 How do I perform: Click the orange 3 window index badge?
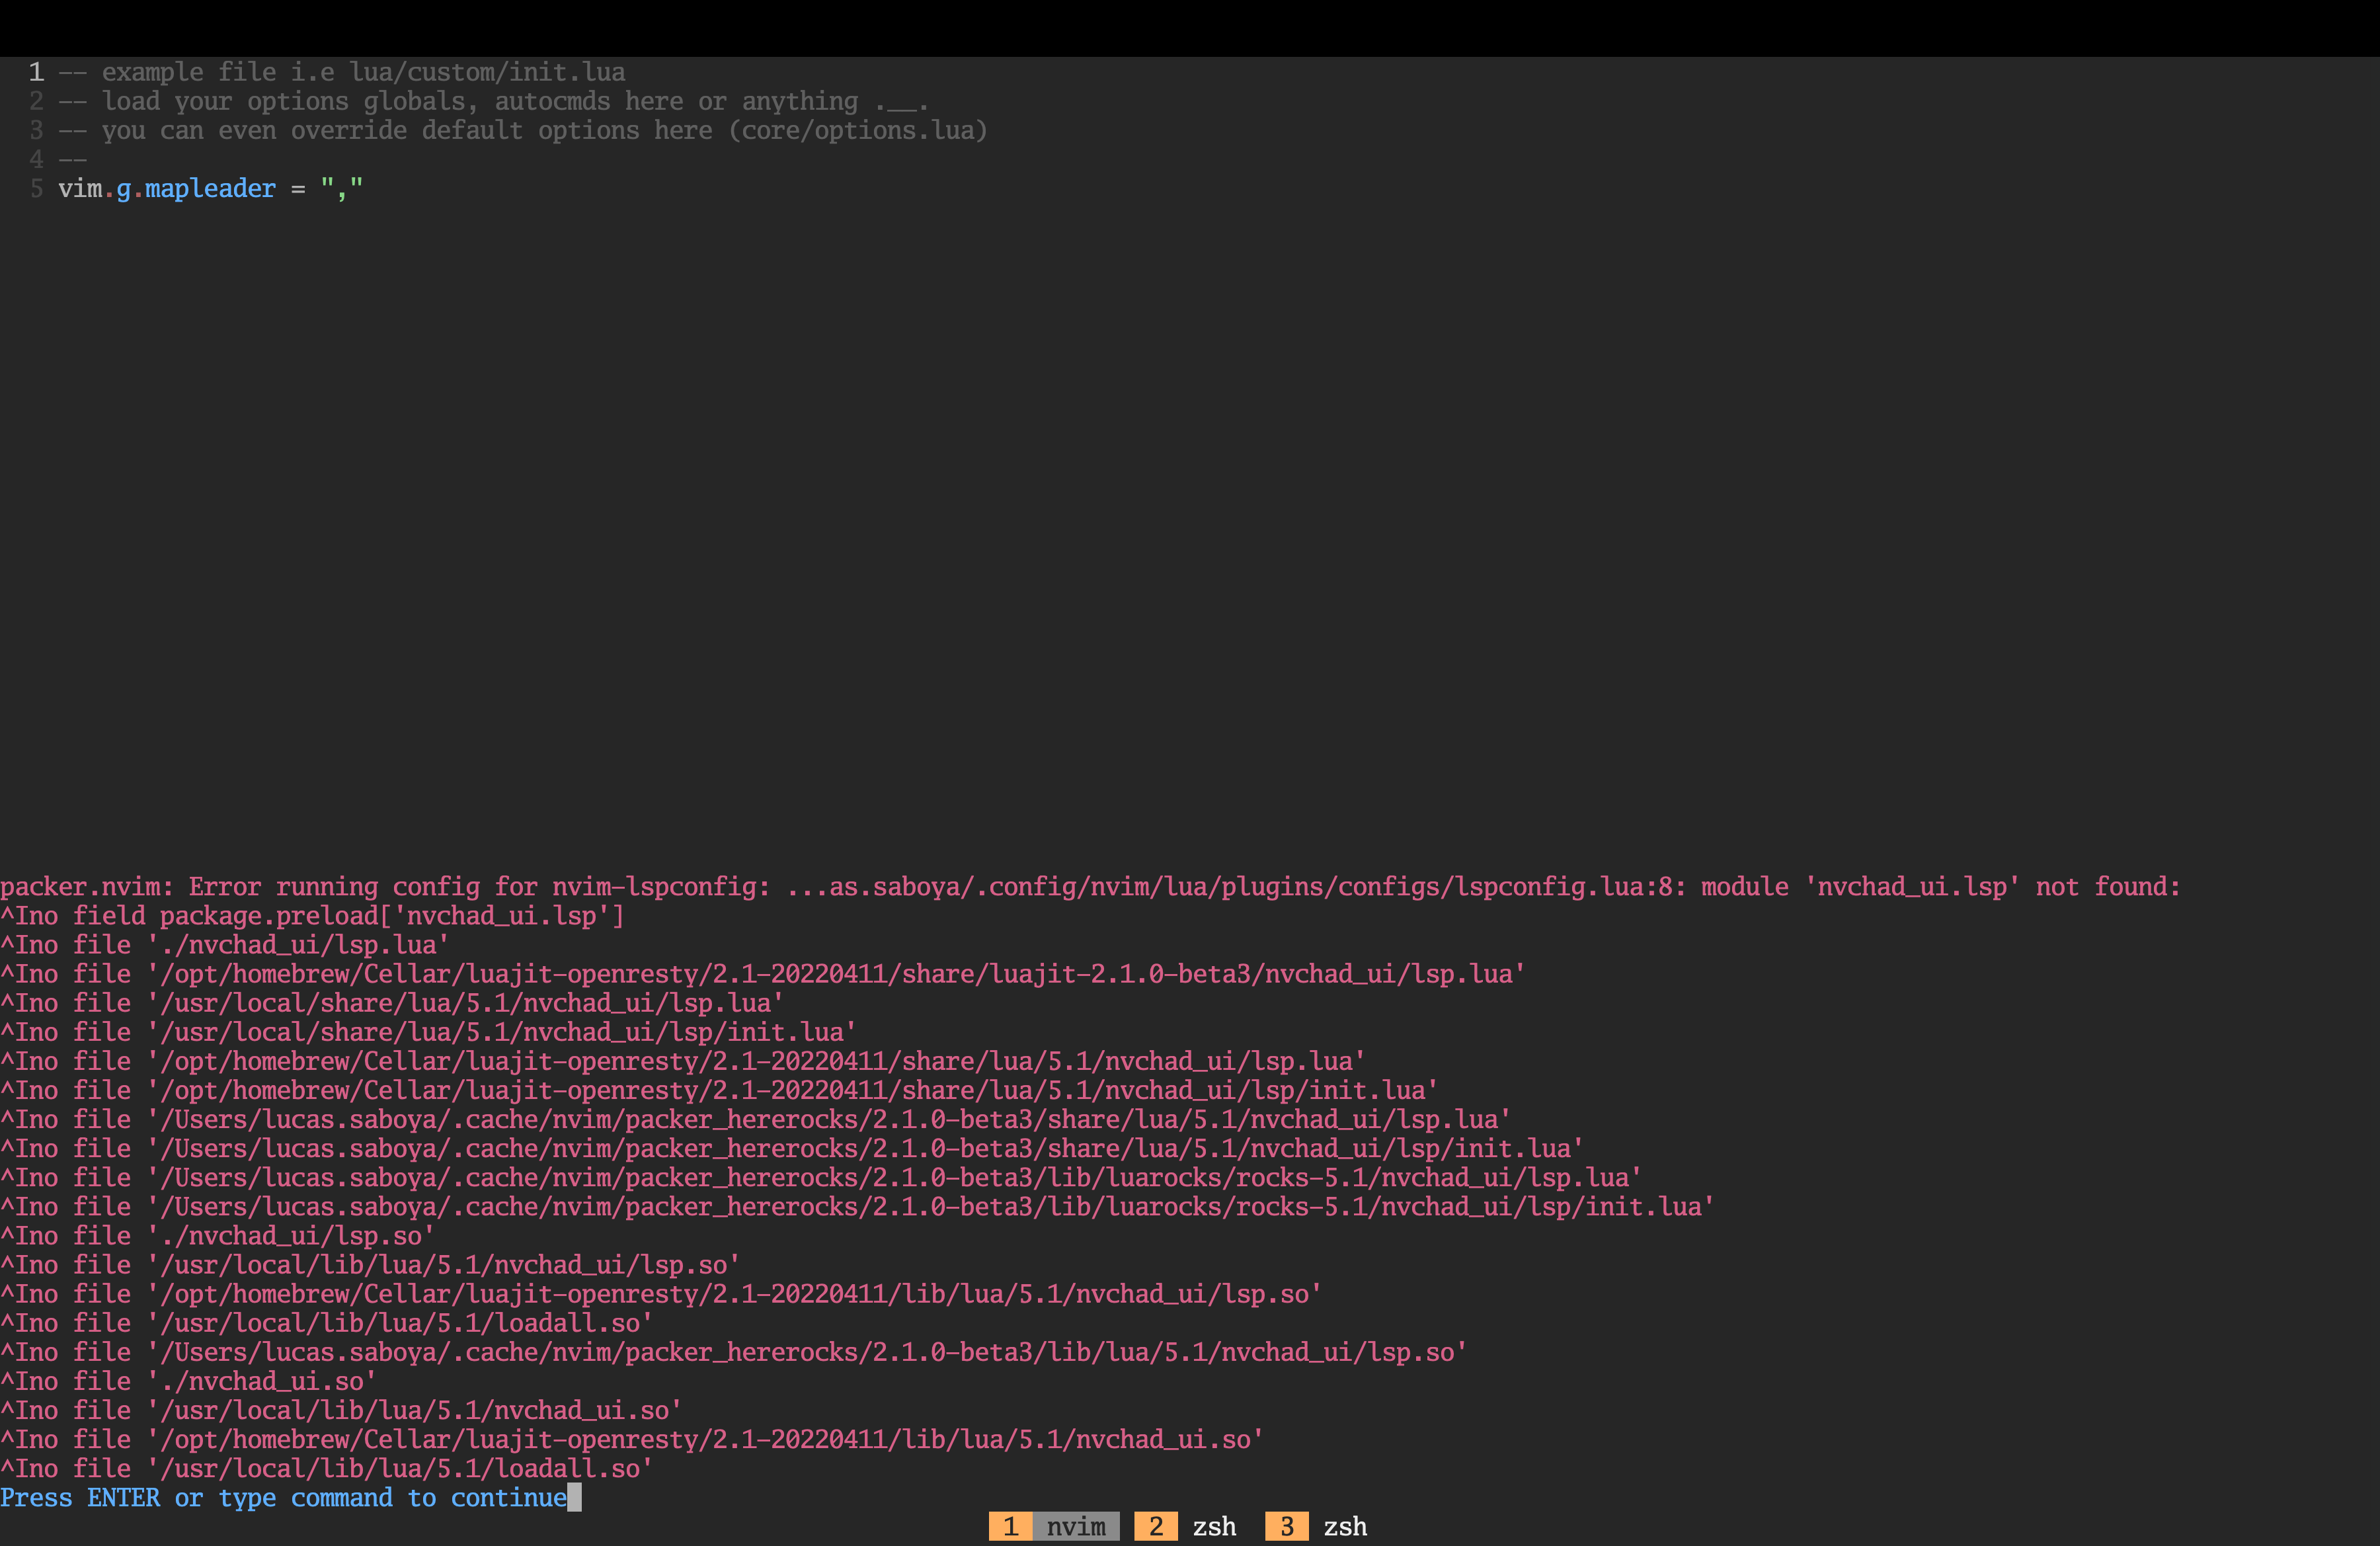click(x=1287, y=1527)
